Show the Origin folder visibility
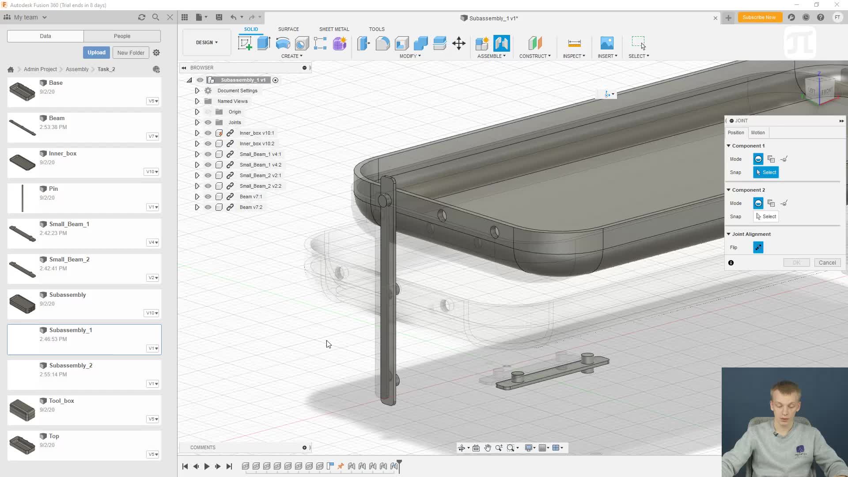This screenshot has height=477, width=848. click(208, 112)
